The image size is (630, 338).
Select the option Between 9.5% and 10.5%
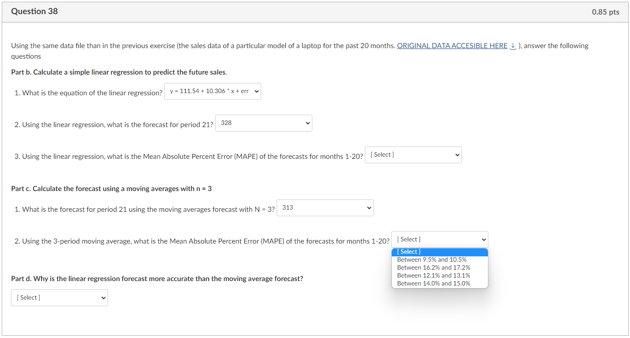[431, 259]
